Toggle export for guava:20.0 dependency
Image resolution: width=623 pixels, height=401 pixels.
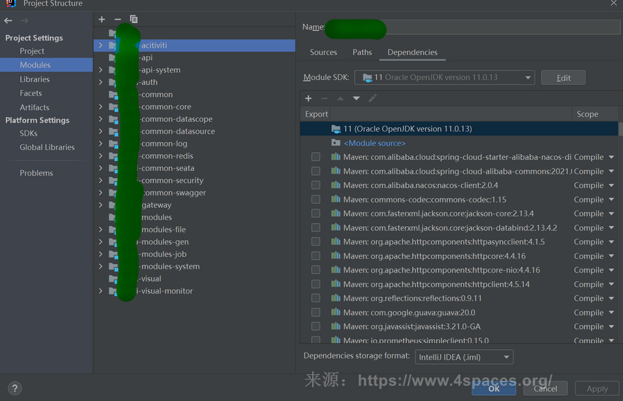tap(315, 313)
